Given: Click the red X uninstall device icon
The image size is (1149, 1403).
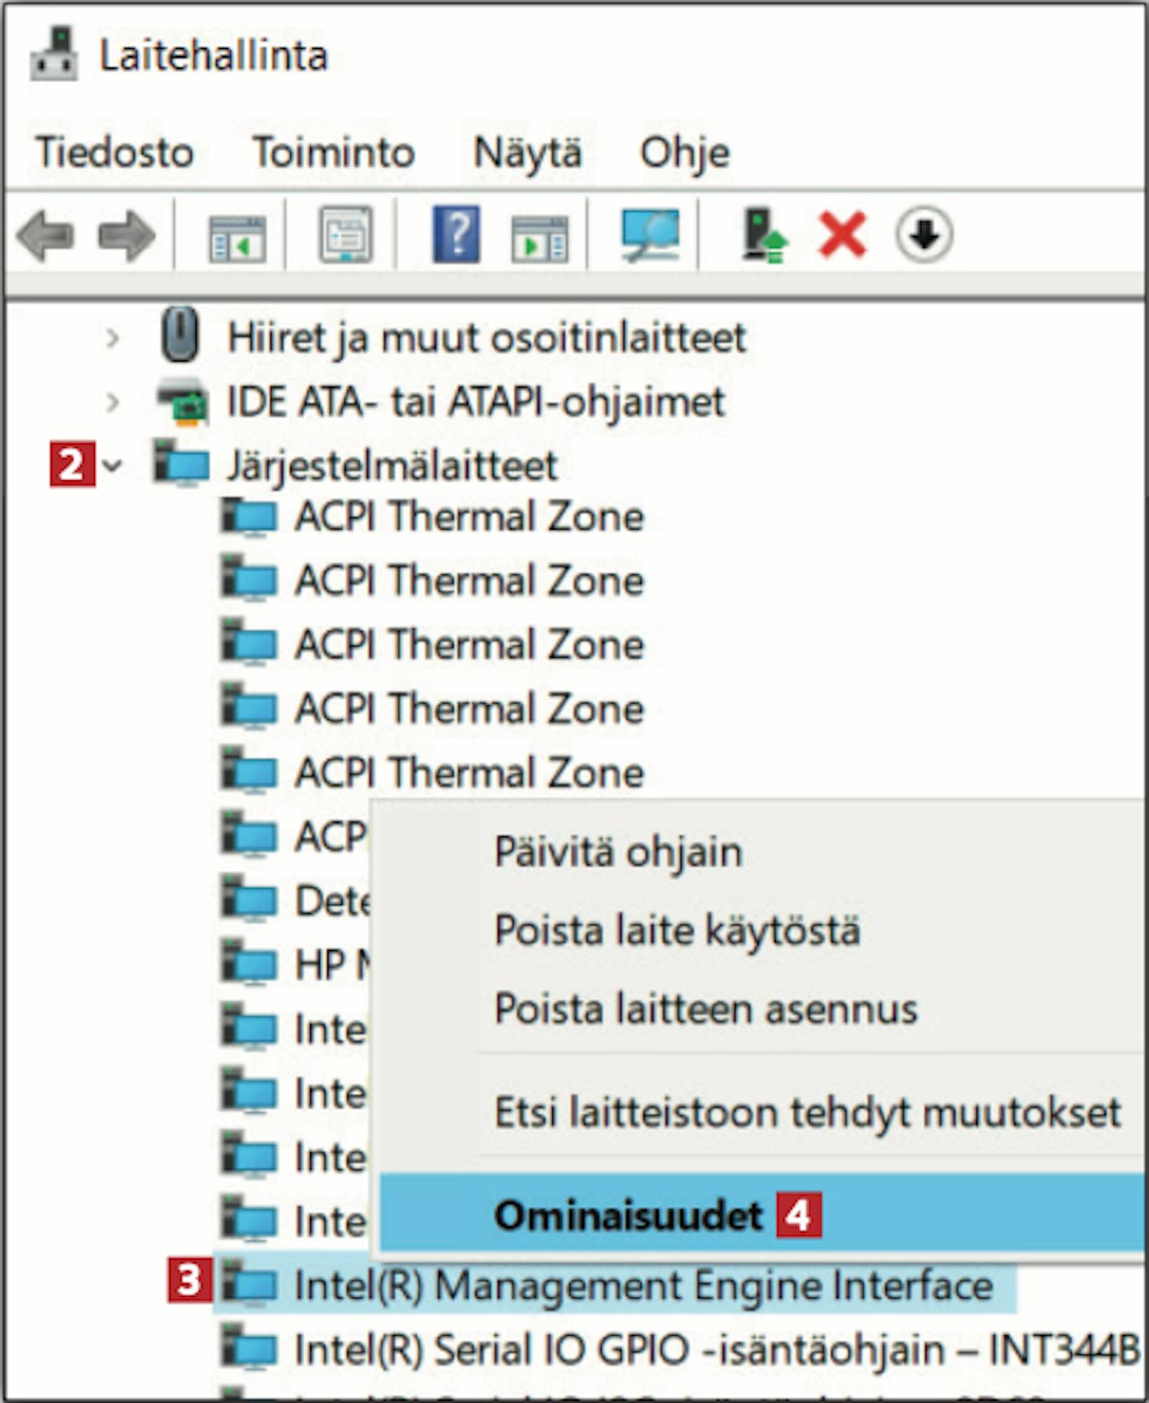Looking at the screenshot, I should [842, 235].
